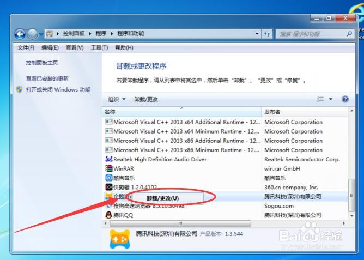Open the 查看(V) menu
The width and height of the screenshot is (364, 260).
(x=75, y=48)
